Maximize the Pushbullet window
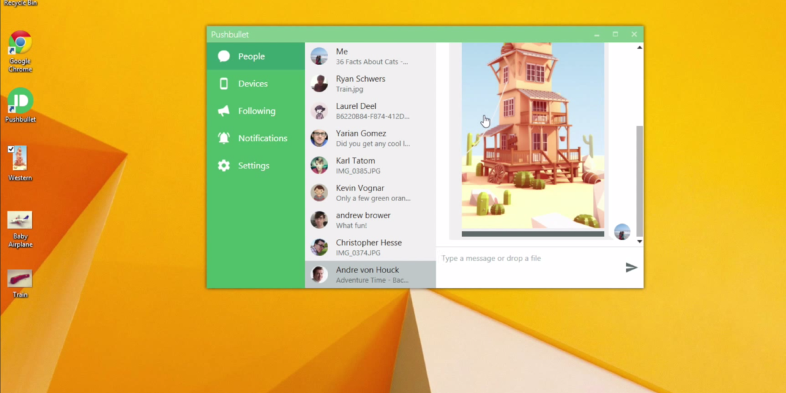Screen dimensions: 786x393 point(615,34)
